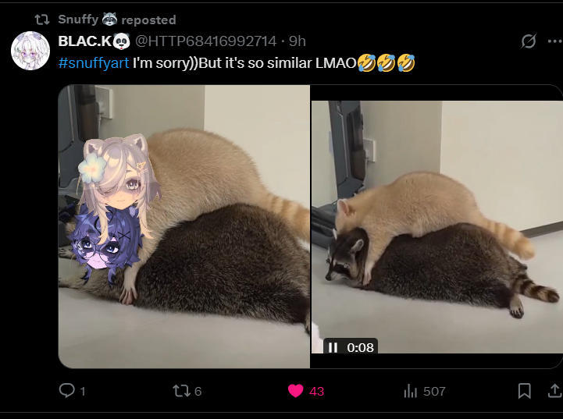This screenshot has height=419, width=563.
Task: Click the repost arrows icon beside Snuffy
Action: [x=42, y=20]
